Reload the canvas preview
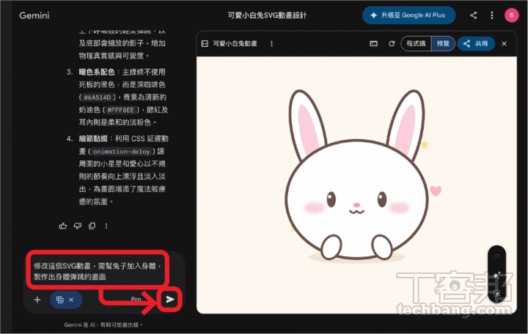The width and height of the screenshot is (528, 334). point(392,44)
